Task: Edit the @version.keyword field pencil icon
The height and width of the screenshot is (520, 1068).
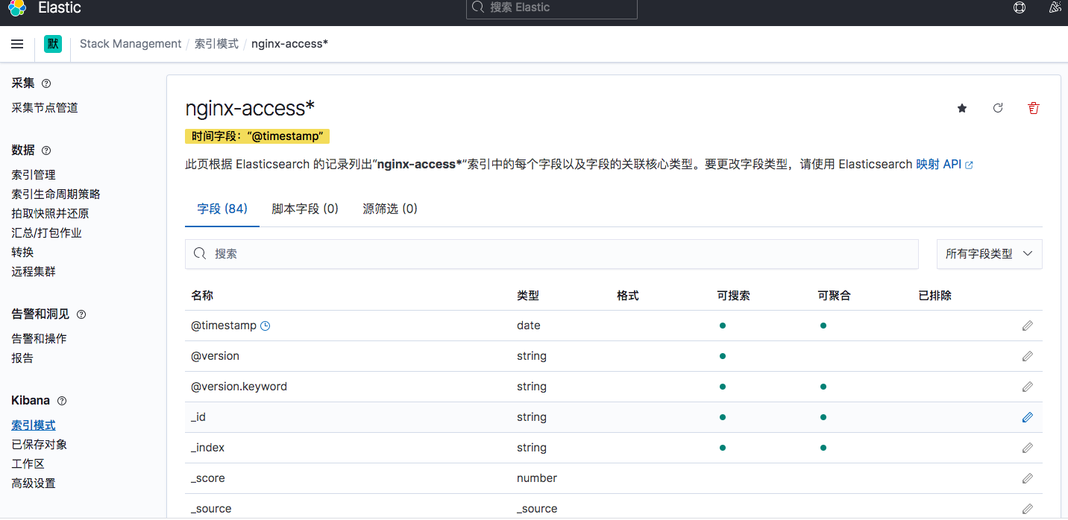Action: tap(1028, 387)
